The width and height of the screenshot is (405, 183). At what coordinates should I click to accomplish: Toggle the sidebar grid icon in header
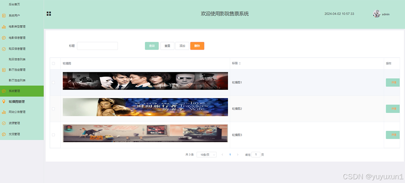49,14
